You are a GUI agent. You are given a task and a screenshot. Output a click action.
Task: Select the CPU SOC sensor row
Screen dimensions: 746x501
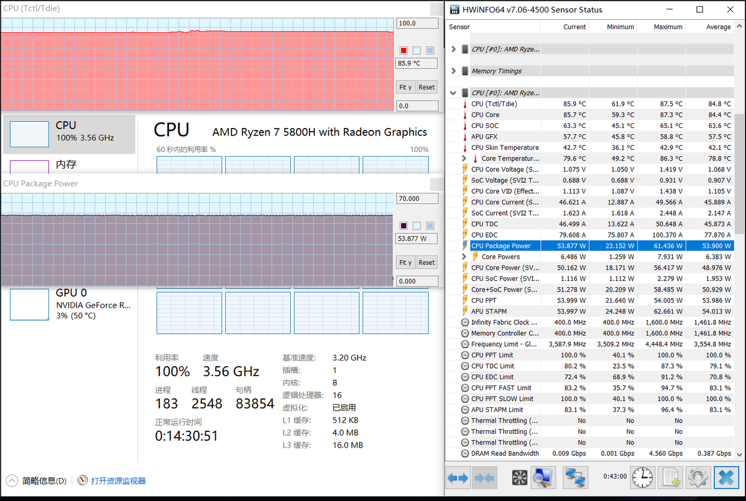(x=590, y=126)
